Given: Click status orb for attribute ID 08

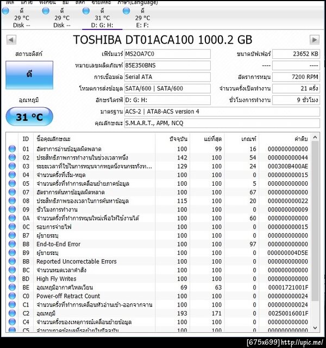Looking at the screenshot, I should click(x=12, y=200).
